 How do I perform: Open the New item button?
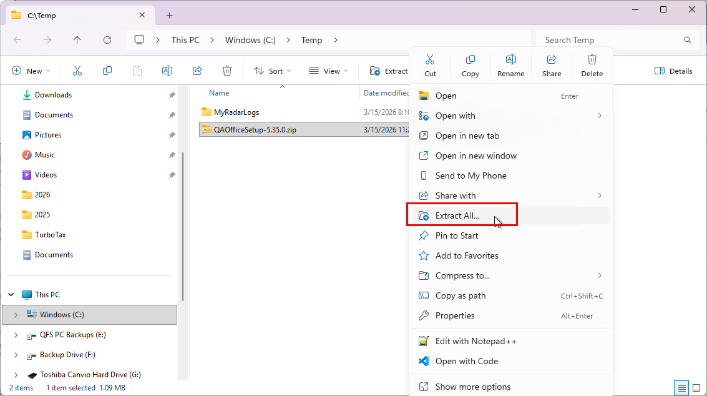pos(31,71)
